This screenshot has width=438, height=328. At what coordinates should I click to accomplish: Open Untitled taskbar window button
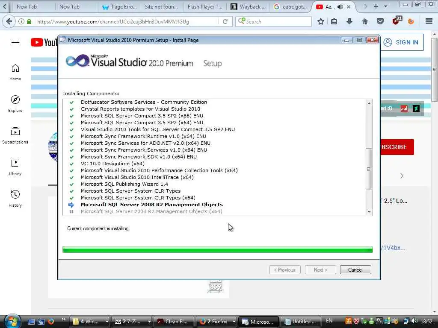pos(301,322)
